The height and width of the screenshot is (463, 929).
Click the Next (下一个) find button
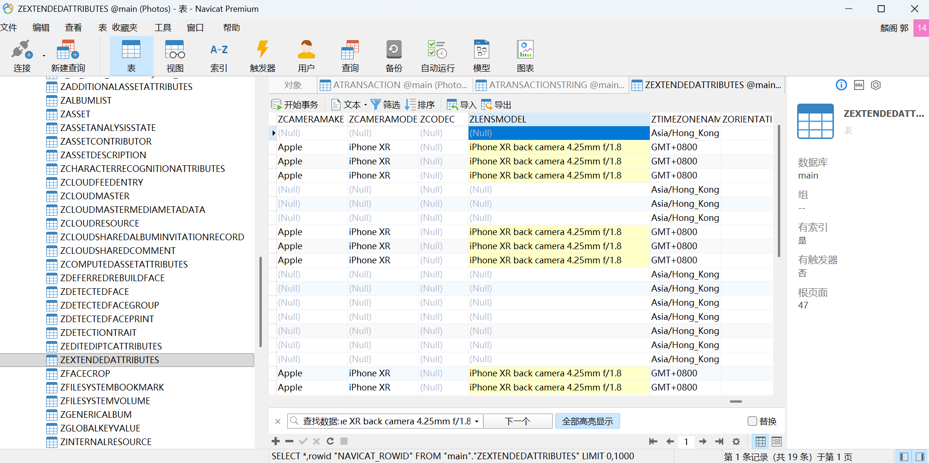point(517,421)
